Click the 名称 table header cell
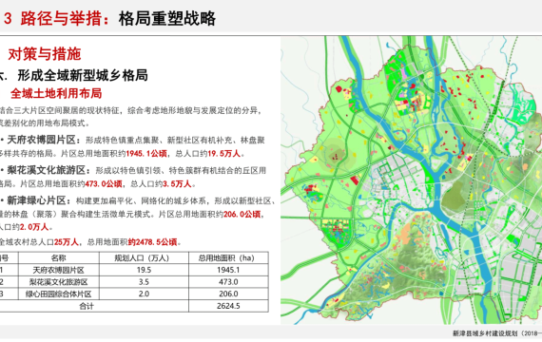The width and height of the screenshot is (542, 342). [59, 258]
